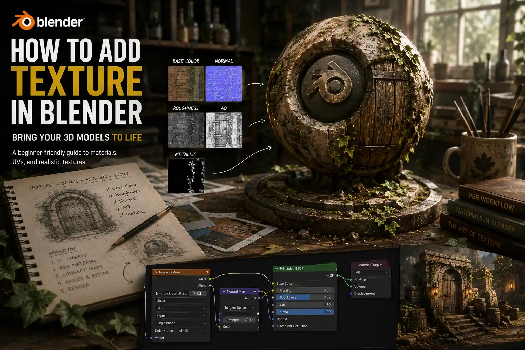Click the Displacement input socket
The image size is (525, 350).
click(x=351, y=293)
